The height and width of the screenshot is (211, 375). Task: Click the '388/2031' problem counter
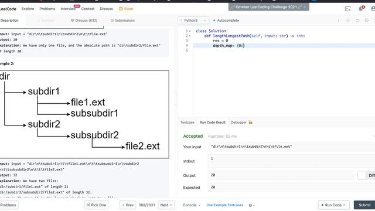coord(147,205)
